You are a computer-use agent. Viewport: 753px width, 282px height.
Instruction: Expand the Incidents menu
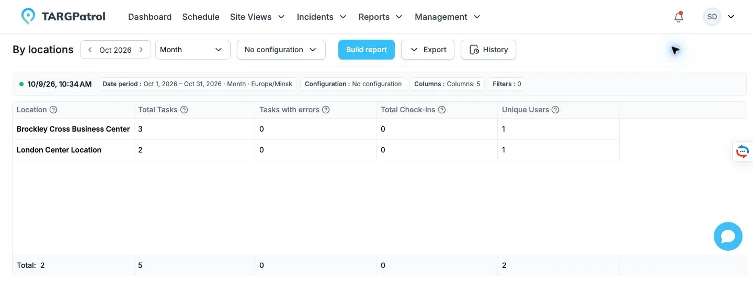click(x=322, y=17)
